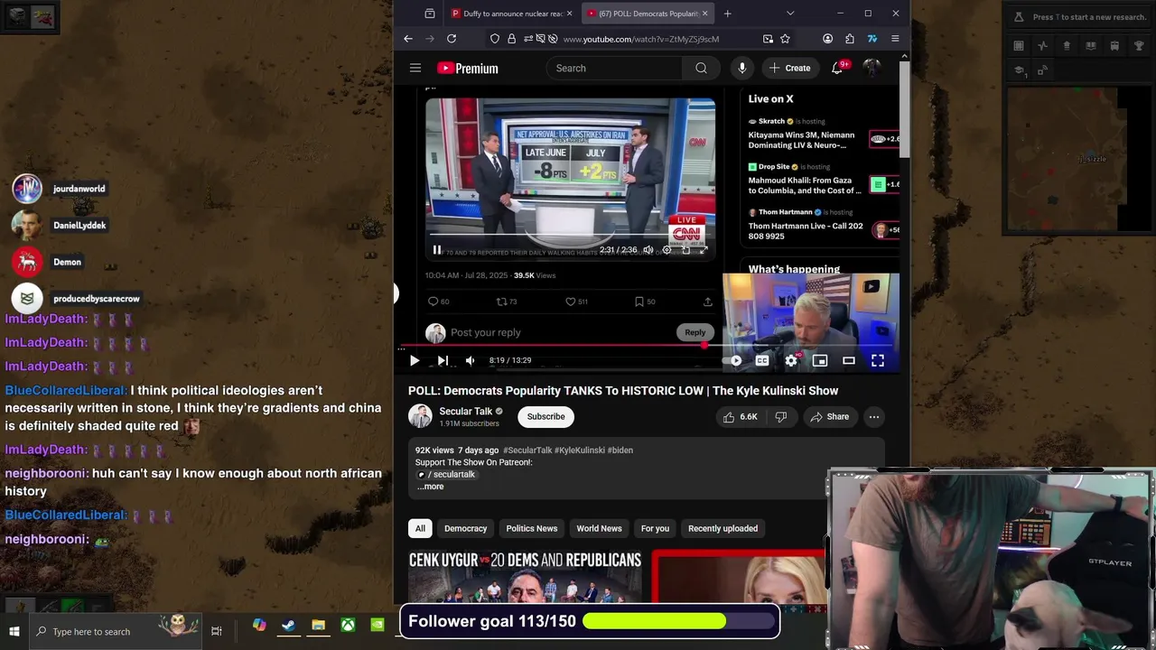Mute the YouTube player volume
This screenshot has width=1156, height=650.
coord(470,360)
